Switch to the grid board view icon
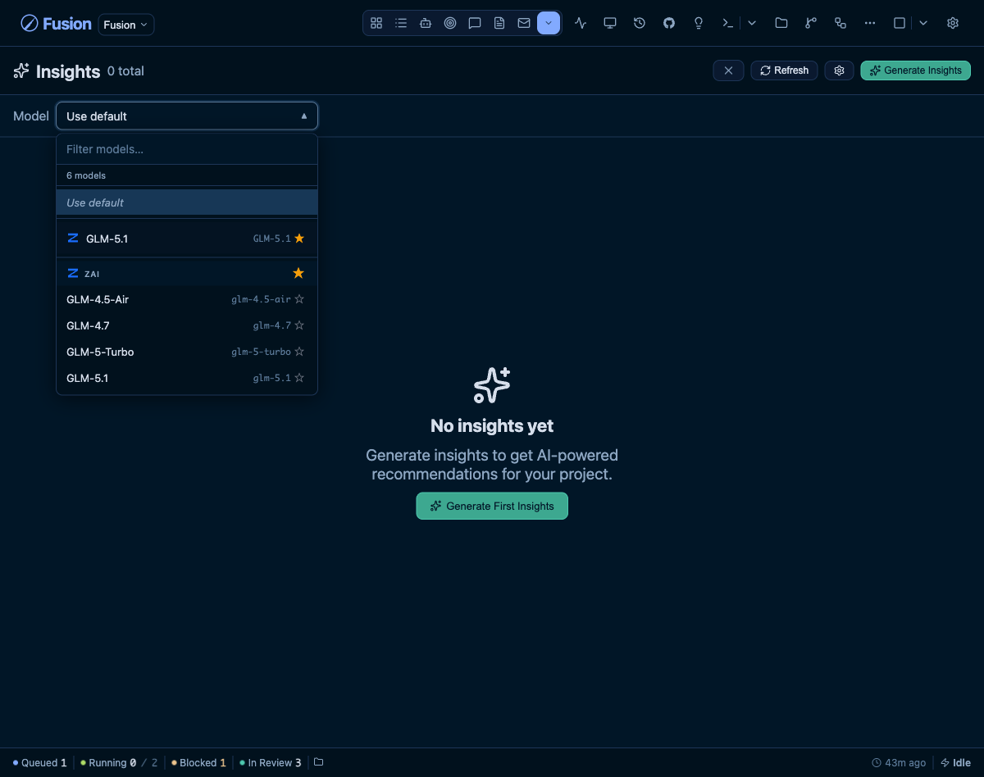984x777 pixels. [x=376, y=24]
